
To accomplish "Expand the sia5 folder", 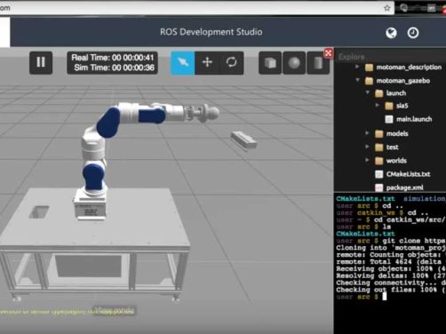I will click(378, 105).
